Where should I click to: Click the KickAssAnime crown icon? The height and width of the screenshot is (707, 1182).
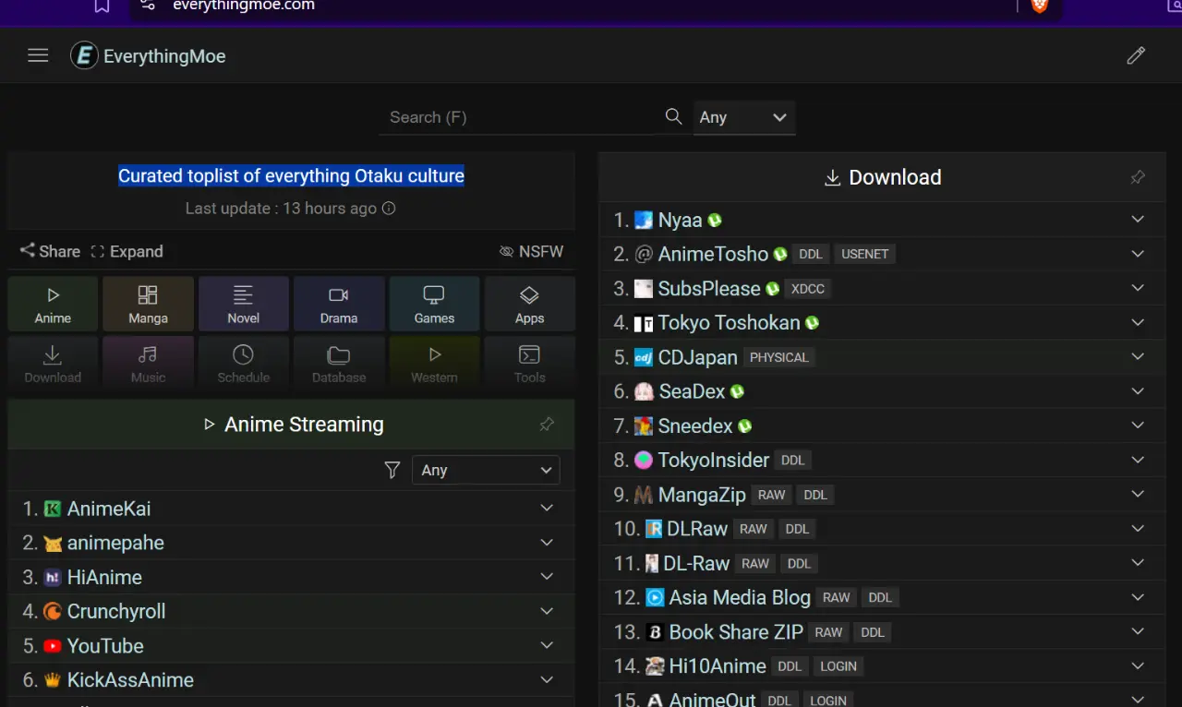[x=53, y=680]
